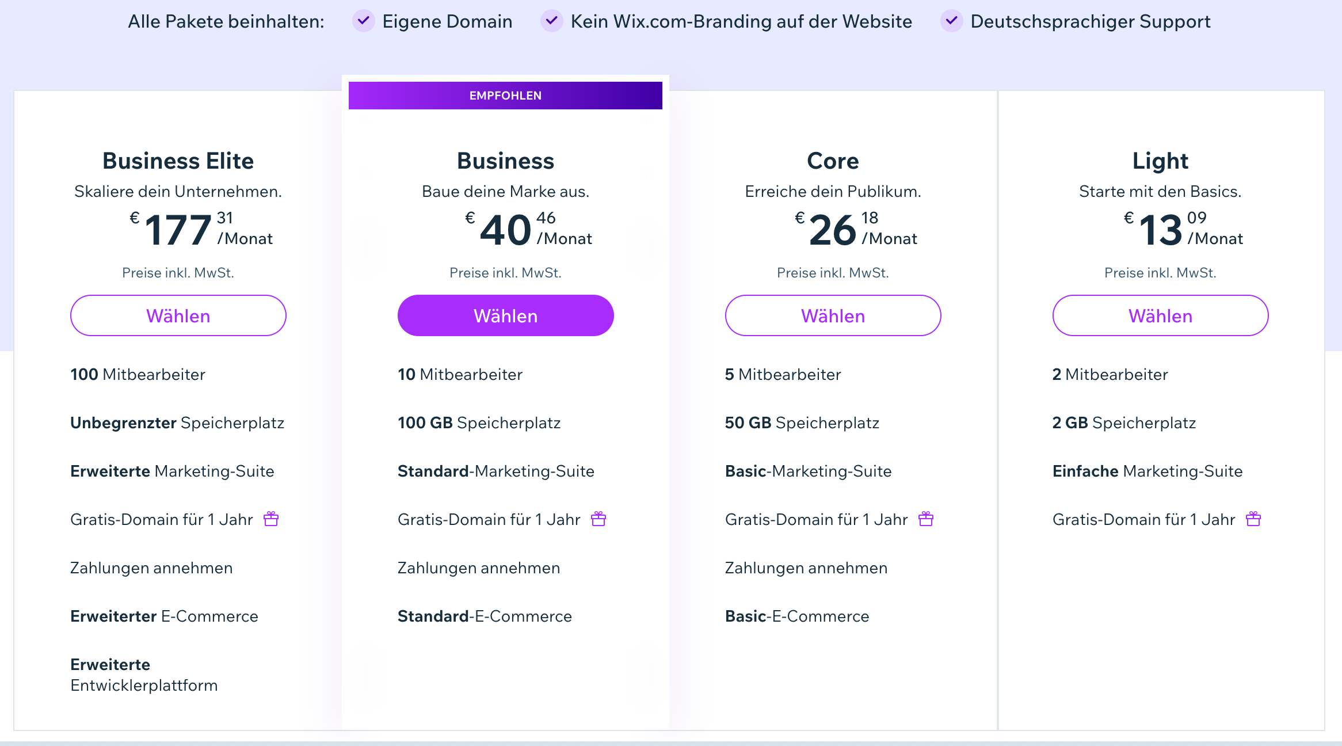This screenshot has height=746, width=1342.
Task: Click the €177 monthly price
Action: [x=201, y=229]
